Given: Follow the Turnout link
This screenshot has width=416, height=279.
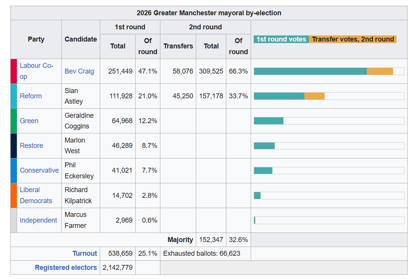Looking at the screenshot, I should click(x=85, y=253).
